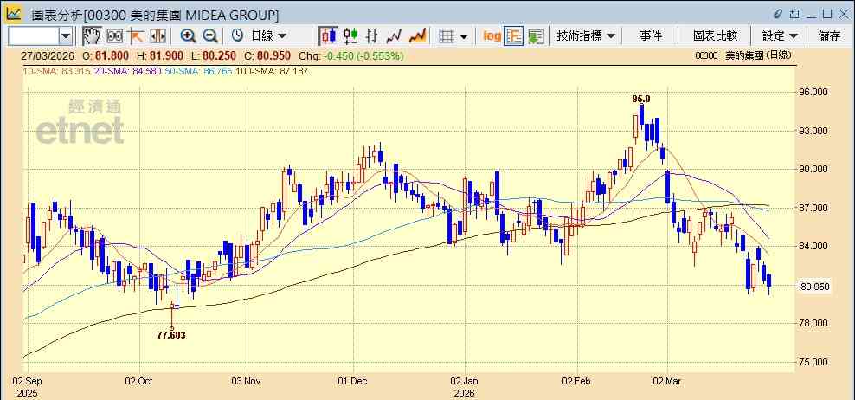
Task: Switch to OHLC bar chart style
Action: coord(372,36)
